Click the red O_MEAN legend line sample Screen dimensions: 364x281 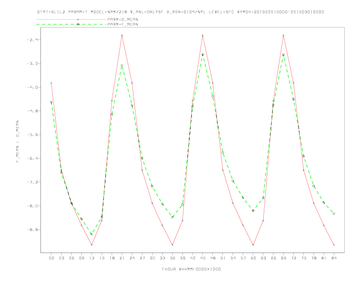(71, 19)
